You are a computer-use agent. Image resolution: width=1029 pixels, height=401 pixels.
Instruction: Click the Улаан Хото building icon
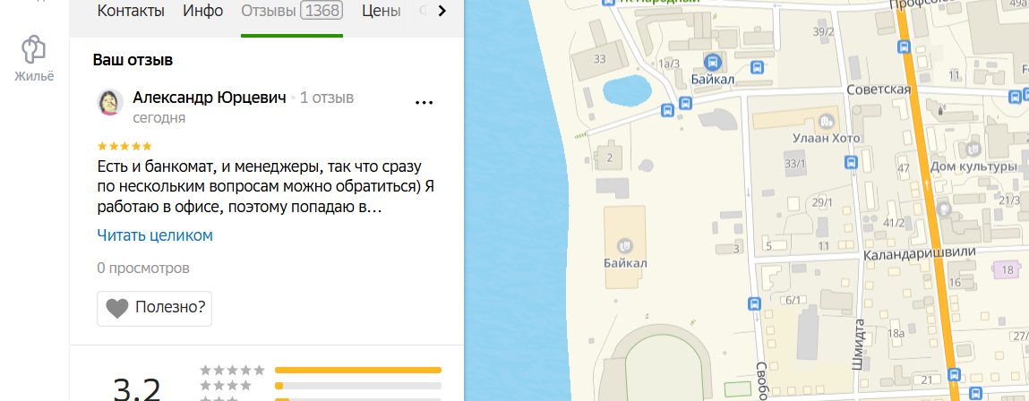point(827,121)
